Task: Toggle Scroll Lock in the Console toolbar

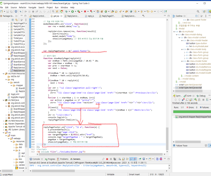Action: 123,159
